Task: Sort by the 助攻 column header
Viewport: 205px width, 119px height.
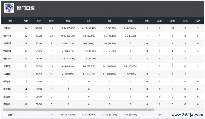Action: (x=185, y=20)
